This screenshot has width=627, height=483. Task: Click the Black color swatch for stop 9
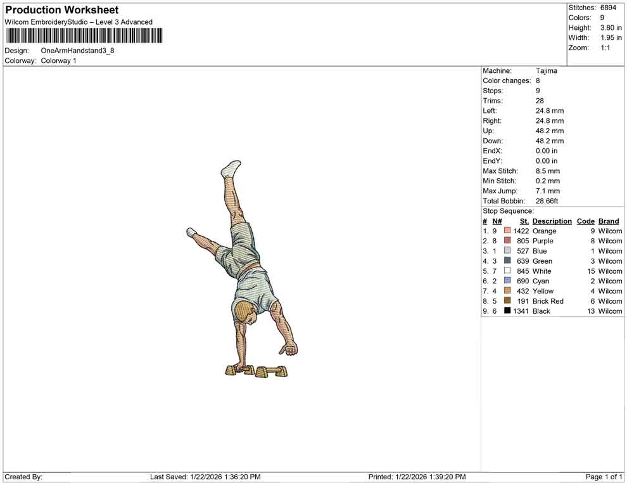(x=506, y=311)
